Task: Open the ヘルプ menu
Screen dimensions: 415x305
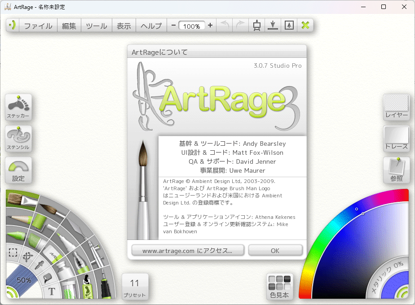Action: pyautogui.click(x=151, y=26)
